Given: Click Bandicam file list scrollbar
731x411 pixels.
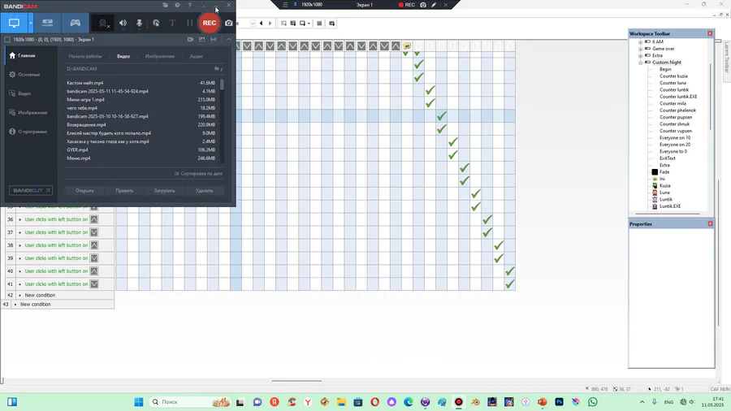Looking at the screenshot, I should pos(222,84).
